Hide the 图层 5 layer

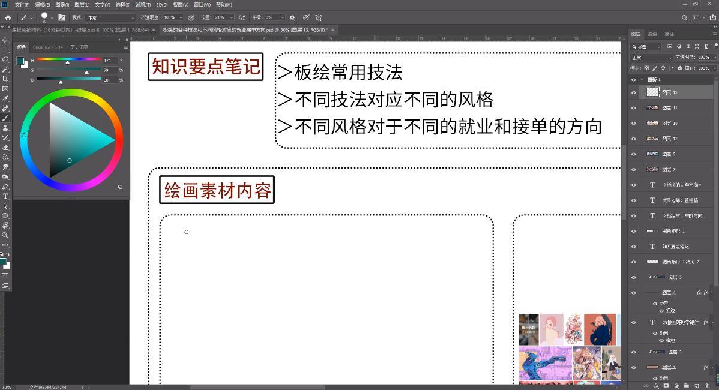pos(634,277)
